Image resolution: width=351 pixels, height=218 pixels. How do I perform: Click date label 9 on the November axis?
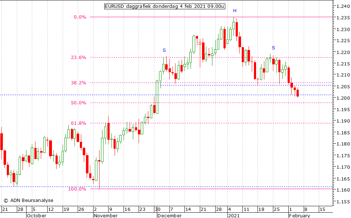pyautogui.click(x=111, y=209)
